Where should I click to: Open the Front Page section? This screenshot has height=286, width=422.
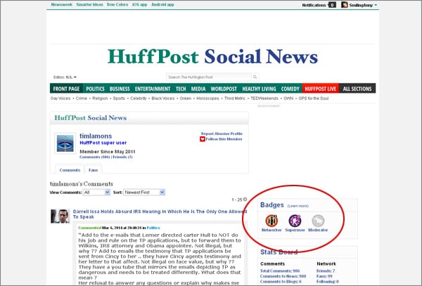(66, 89)
